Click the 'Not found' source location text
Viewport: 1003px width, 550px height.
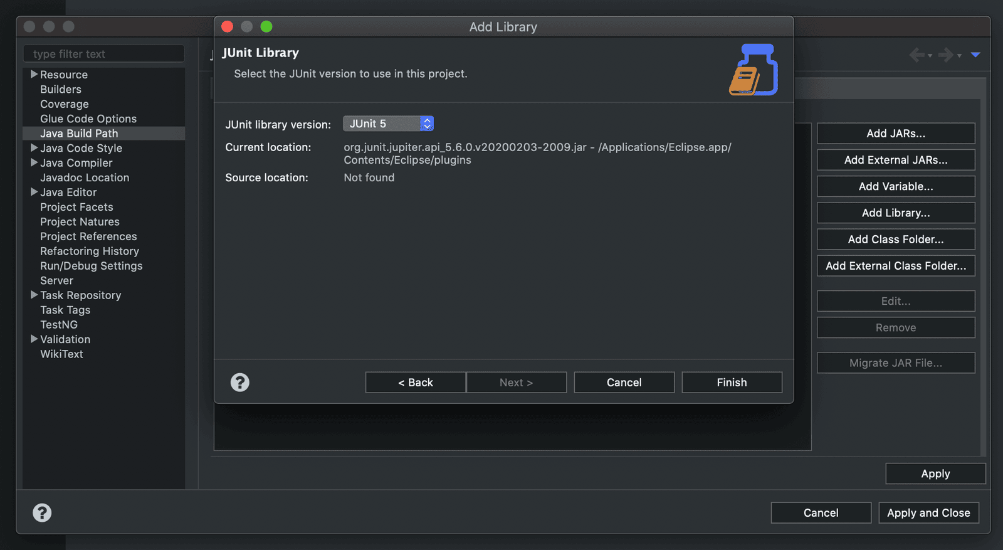[x=369, y=177]
